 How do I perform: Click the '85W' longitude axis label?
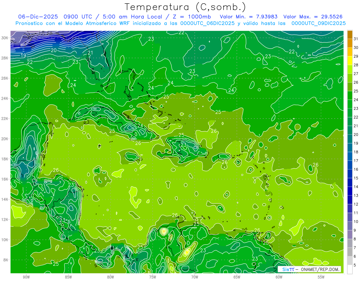pyautogui.click(x=68, y=277)
